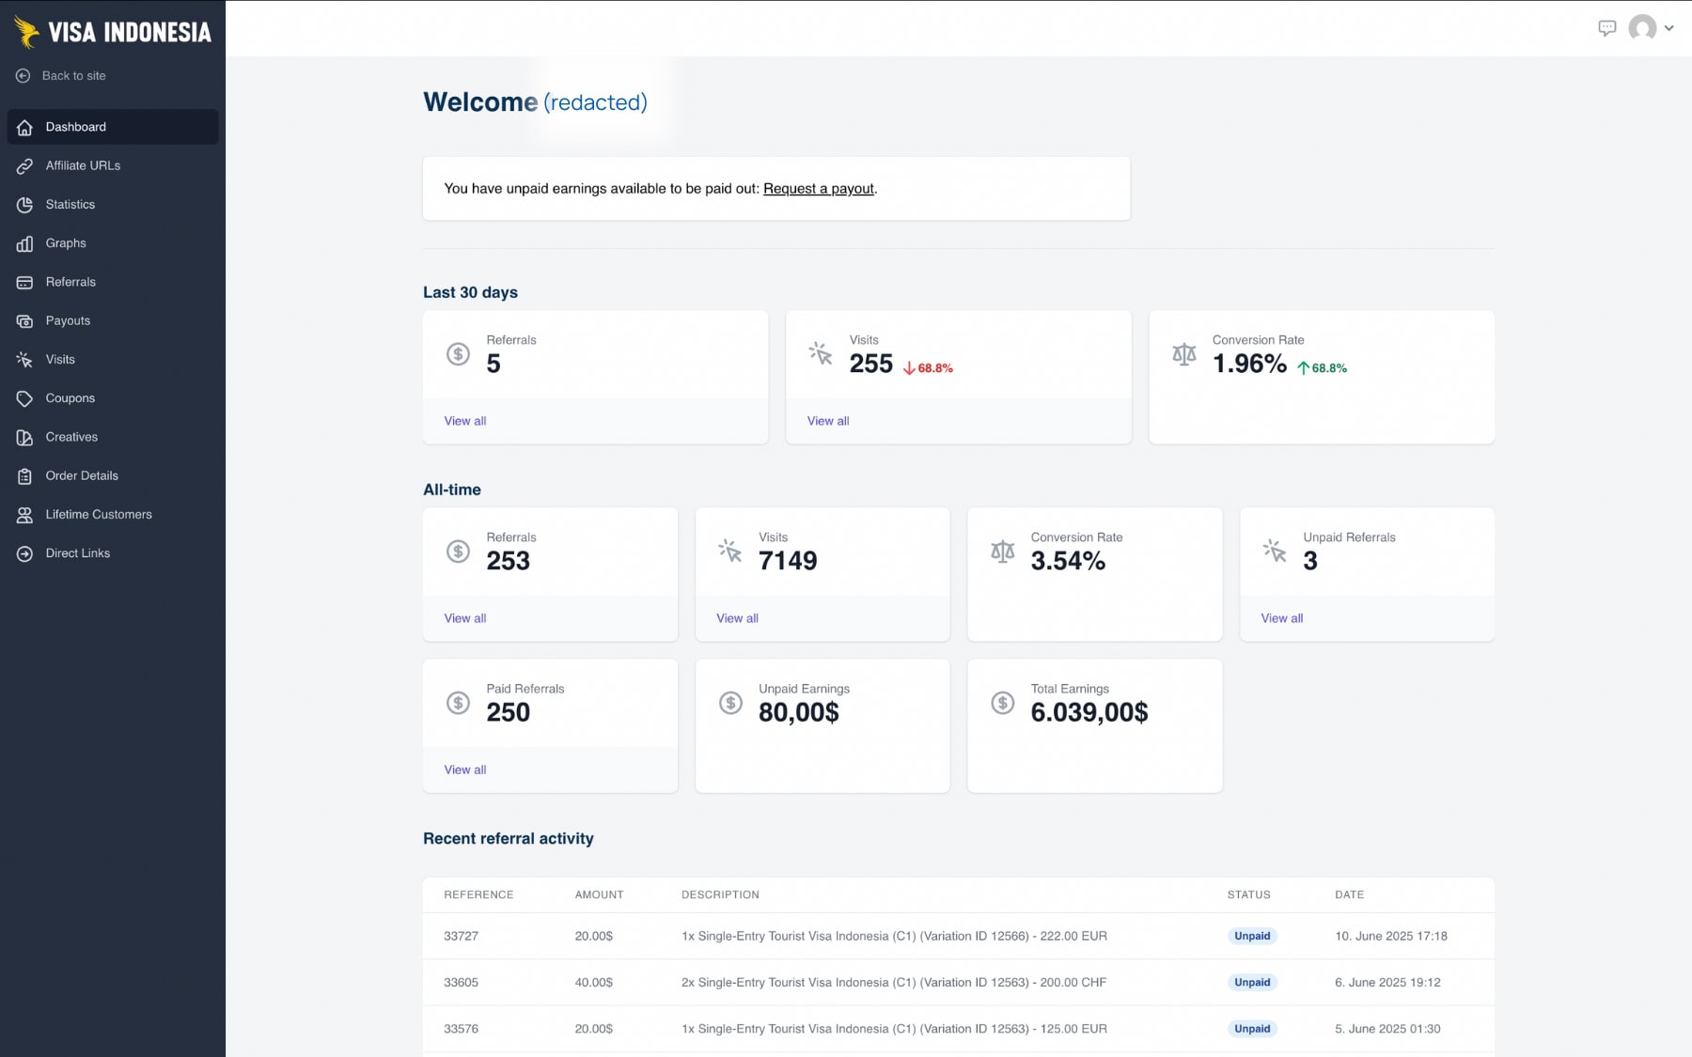Click the Request a payout link

click(818, 188)
